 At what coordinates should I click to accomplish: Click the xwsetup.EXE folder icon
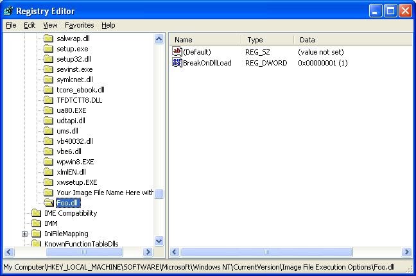click(x=48, y=182)
